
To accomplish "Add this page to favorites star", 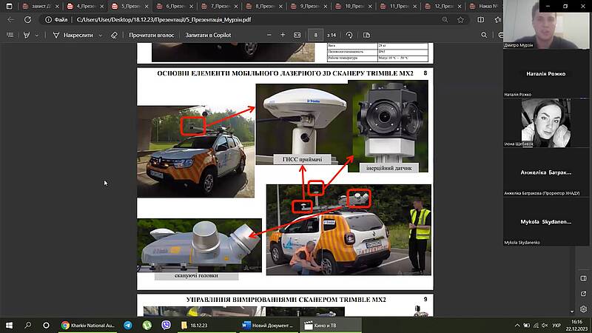I will (460, 20).
